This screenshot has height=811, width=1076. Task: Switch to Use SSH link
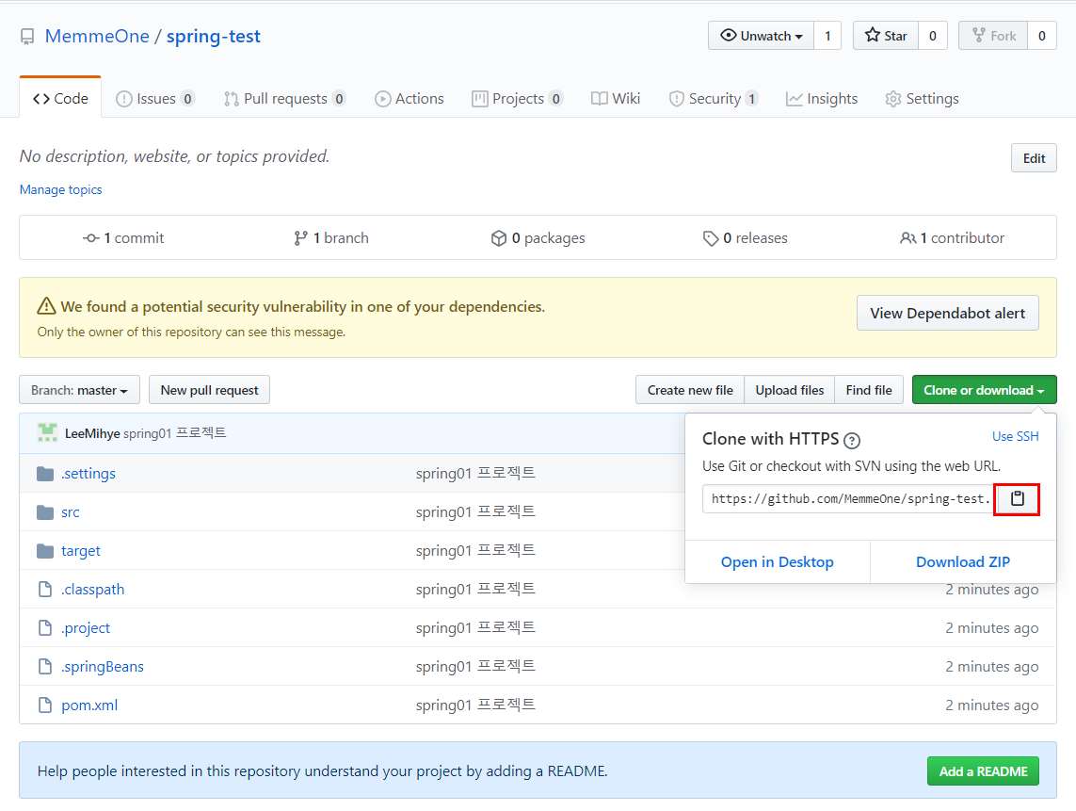(1015, 437)
